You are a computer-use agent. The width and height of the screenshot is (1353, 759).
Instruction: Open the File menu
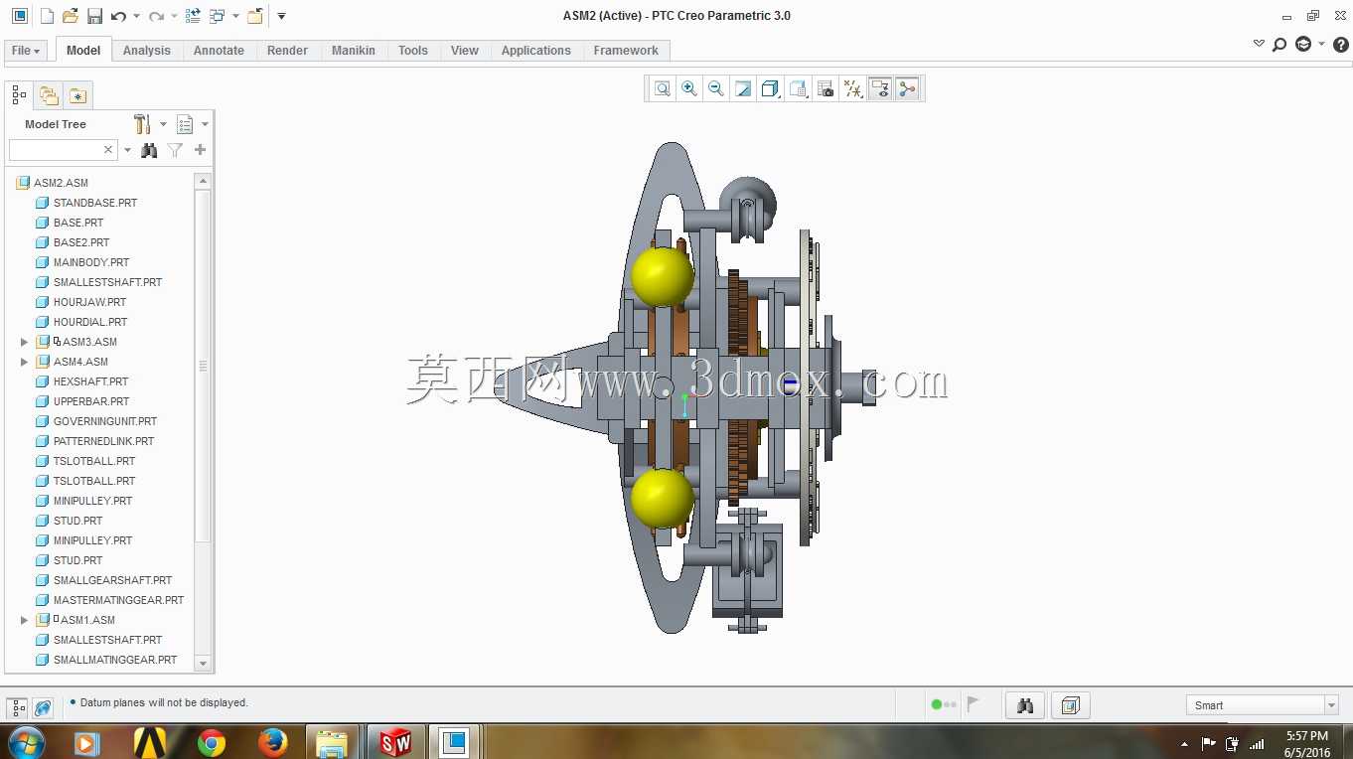pyautogui.click(x=26, y=51)
